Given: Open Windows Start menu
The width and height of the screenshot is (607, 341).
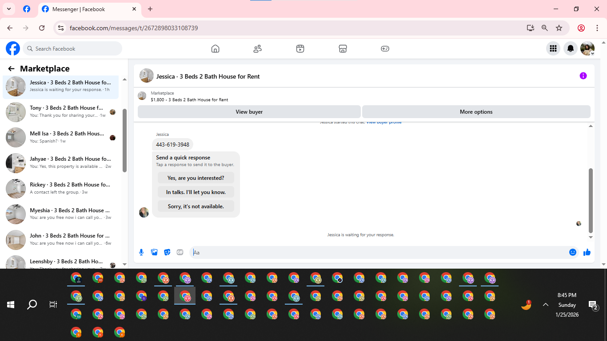Looking at the screenshot, I should coord(11,305).
